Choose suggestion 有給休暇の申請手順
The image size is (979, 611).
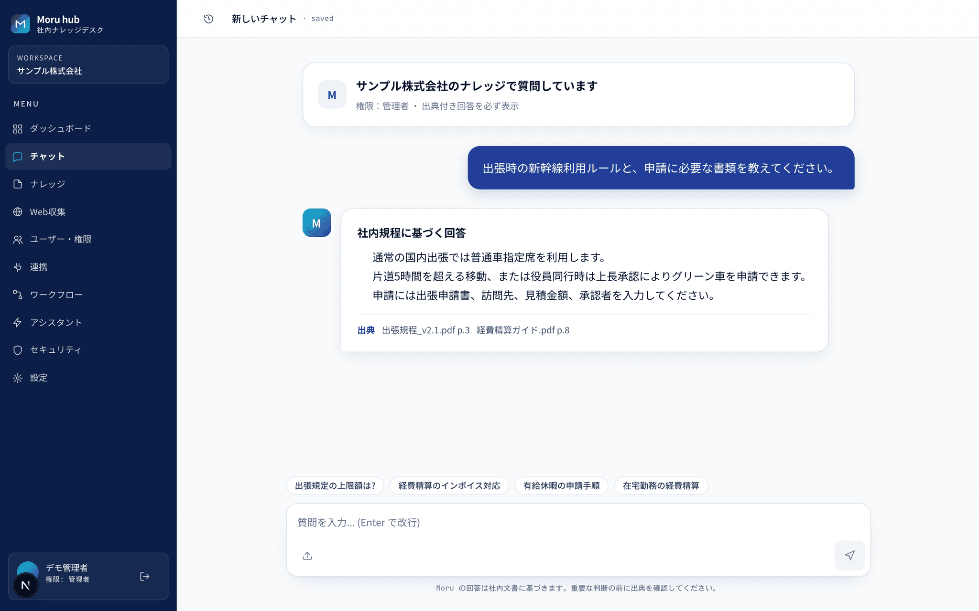(x=561, y=486)
